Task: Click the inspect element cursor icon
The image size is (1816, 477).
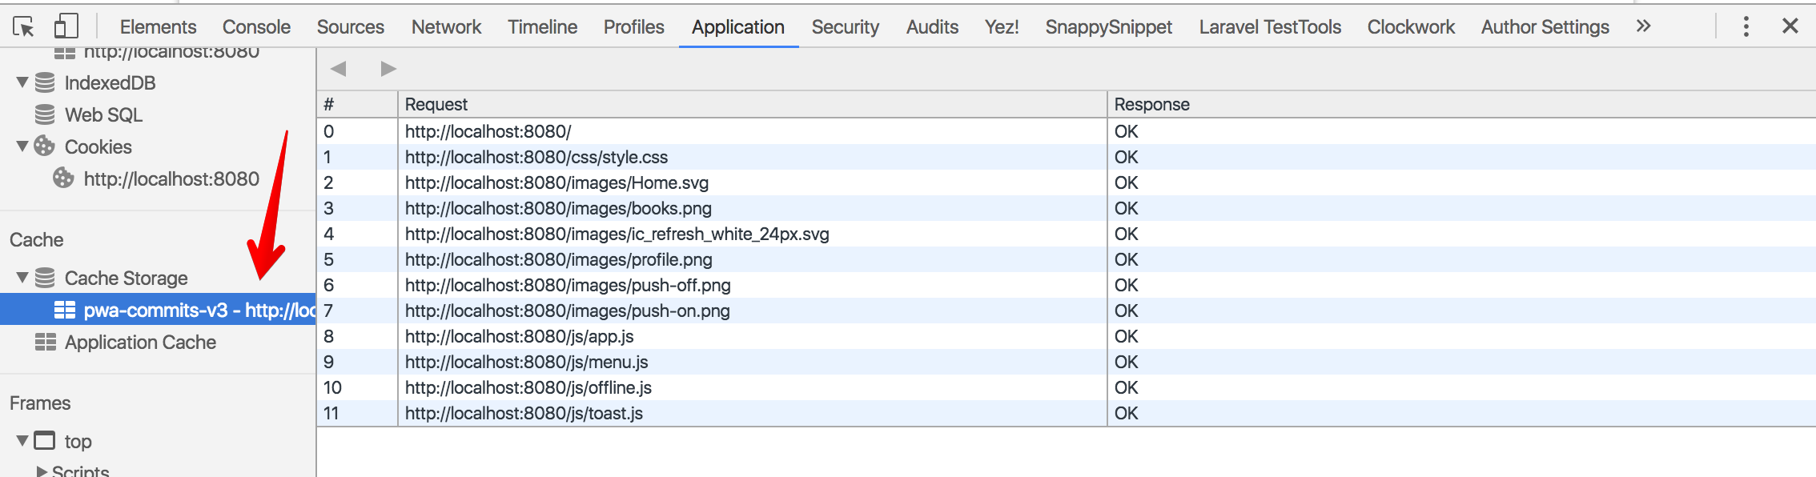Action: click(x=24, y=26)
